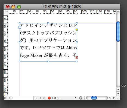Screen dimensions: 127x108
Task: Click the text frame in port
Action: pyautogui.click(x=20, y=27)
